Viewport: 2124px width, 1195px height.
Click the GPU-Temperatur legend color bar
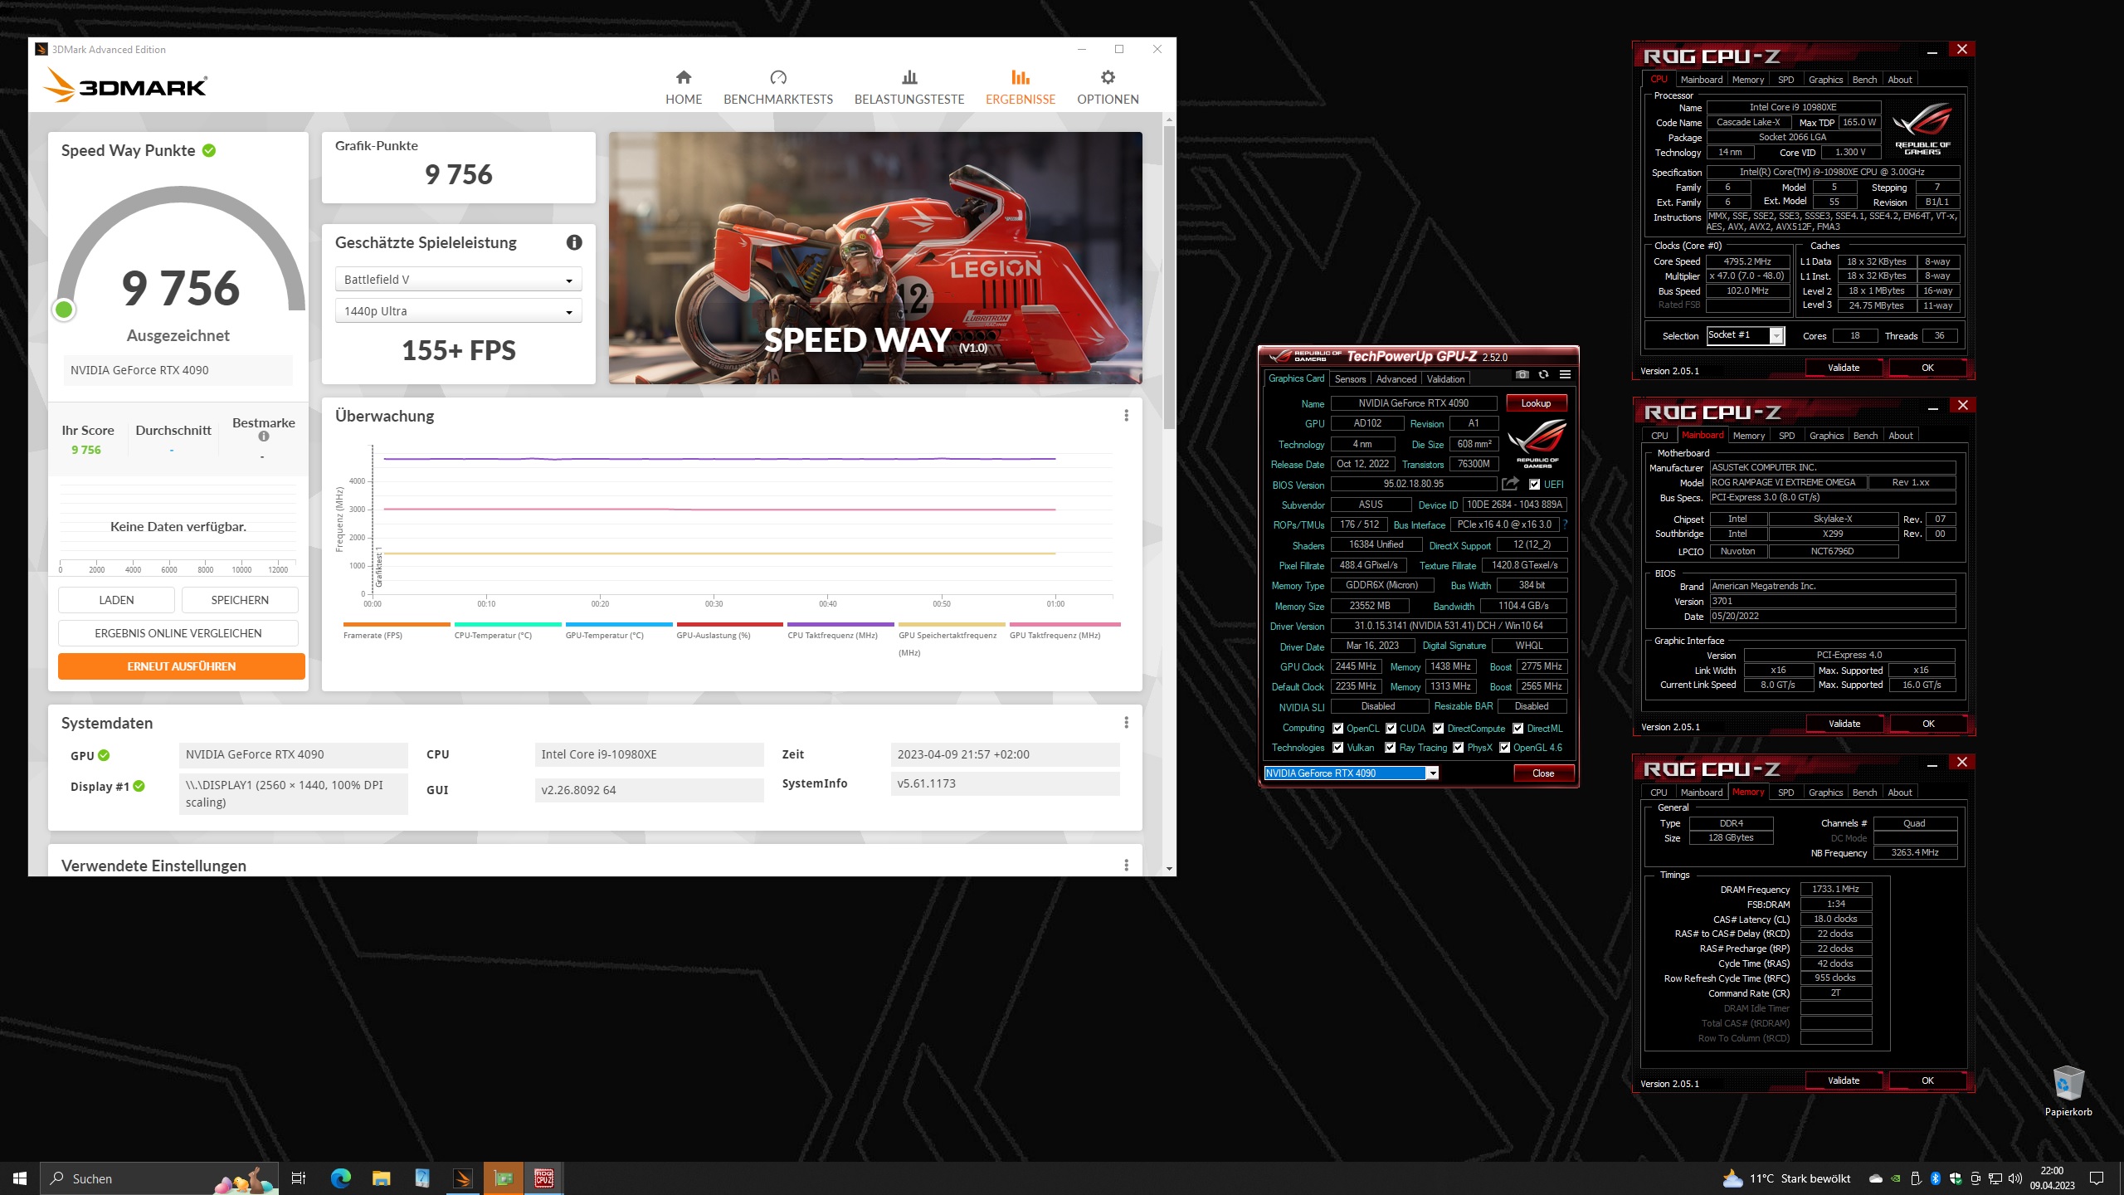(618, 624)
